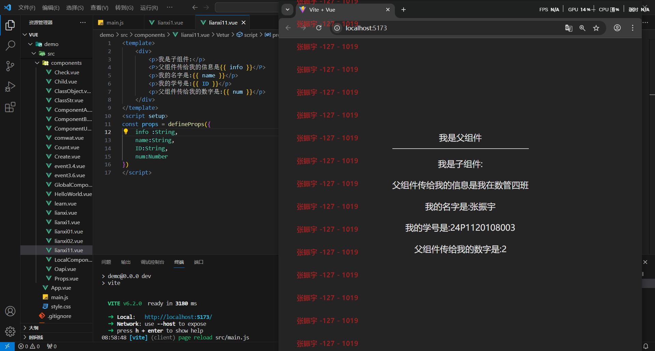
Task: Open the Extensions view
Action: coord(10,107)
